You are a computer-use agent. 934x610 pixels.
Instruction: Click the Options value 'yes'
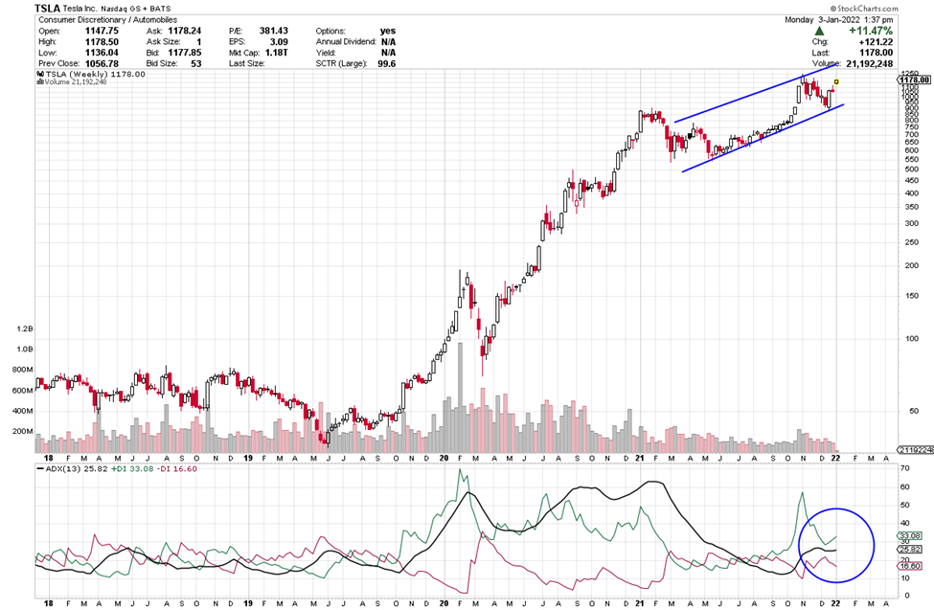point(388,31)
